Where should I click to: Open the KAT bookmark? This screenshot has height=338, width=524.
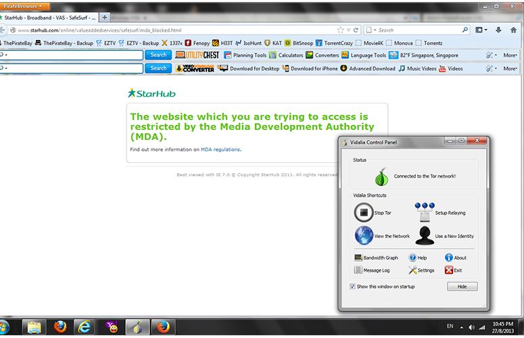(x=273, y=43)
